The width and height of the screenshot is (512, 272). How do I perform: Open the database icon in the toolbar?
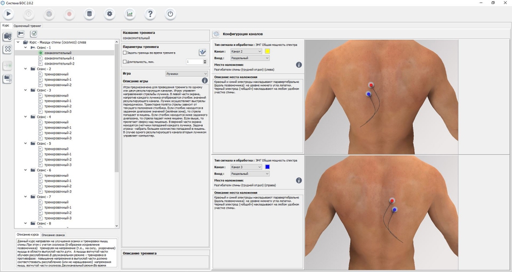89,14
